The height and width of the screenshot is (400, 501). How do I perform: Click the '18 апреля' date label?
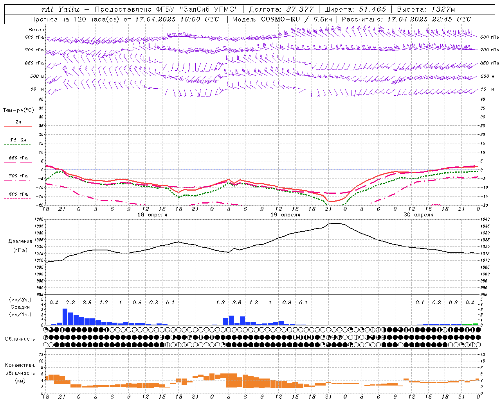[x=152, y=215]
